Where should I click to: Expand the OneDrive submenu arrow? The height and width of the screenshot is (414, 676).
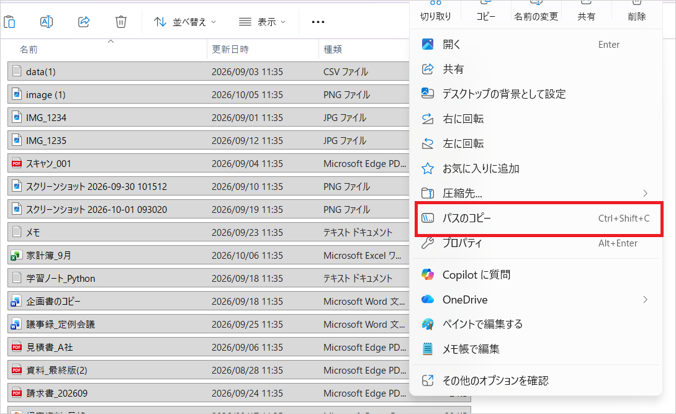pos(646,299)
